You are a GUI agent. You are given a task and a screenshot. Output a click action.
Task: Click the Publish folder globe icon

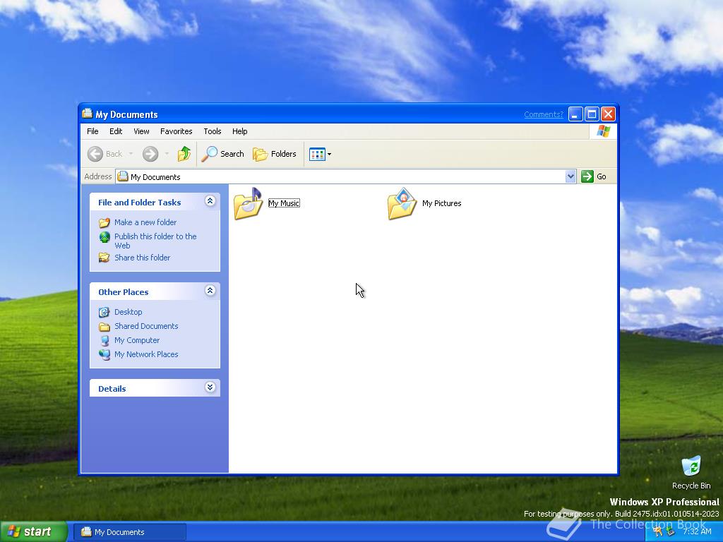104,237
